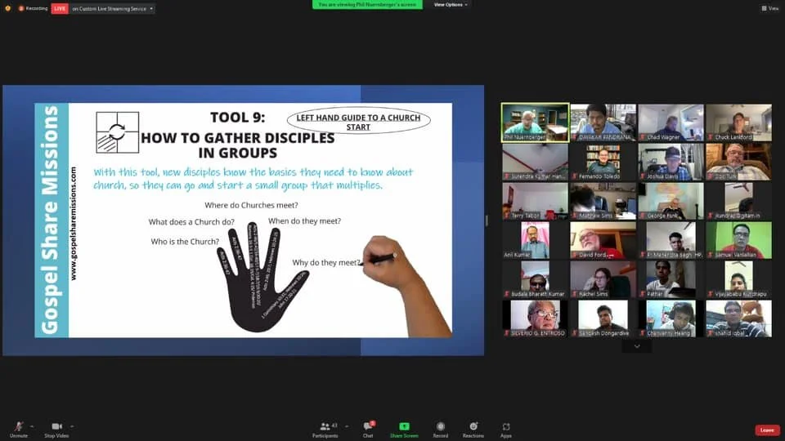Click 'Why do they meet?' text
Viewport: 785px width, 441px height.
click(x=326, y=262)
